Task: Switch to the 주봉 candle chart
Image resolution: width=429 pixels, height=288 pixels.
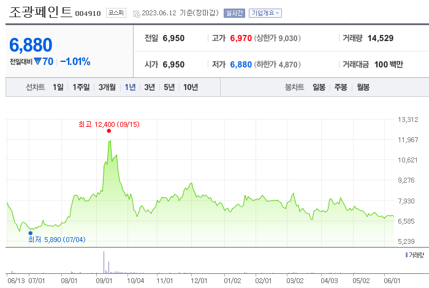Action: (341, 87)
